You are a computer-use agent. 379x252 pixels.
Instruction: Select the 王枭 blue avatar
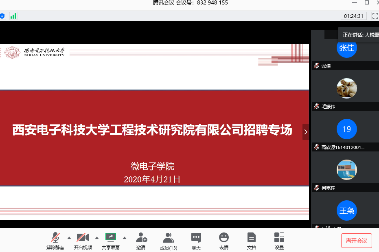[346, 210]
